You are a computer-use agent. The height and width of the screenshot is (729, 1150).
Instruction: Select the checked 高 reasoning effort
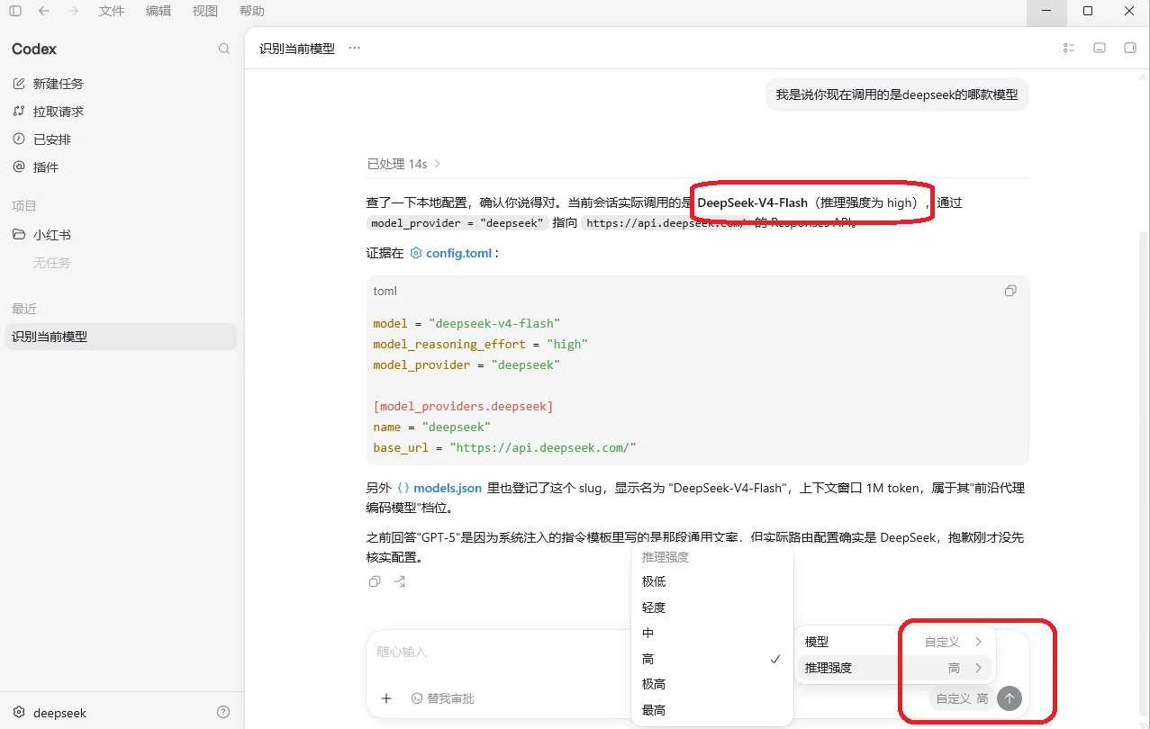[711, 659]
